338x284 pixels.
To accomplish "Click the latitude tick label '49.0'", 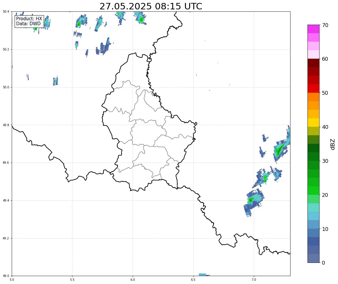I will 6,276.
